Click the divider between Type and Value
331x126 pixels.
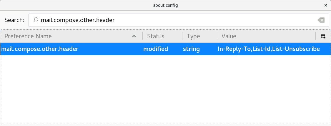coord(217,36)
